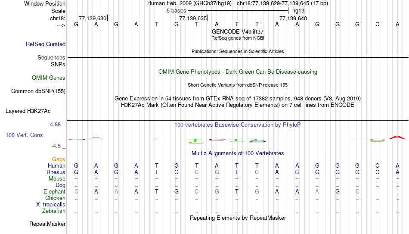Click the Sequences track label

51,57
